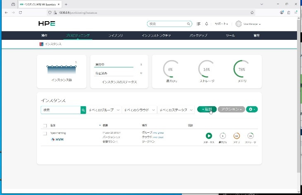
Task: Toggle the select-all checkbox in table header
Action: [x=45, y=125]
